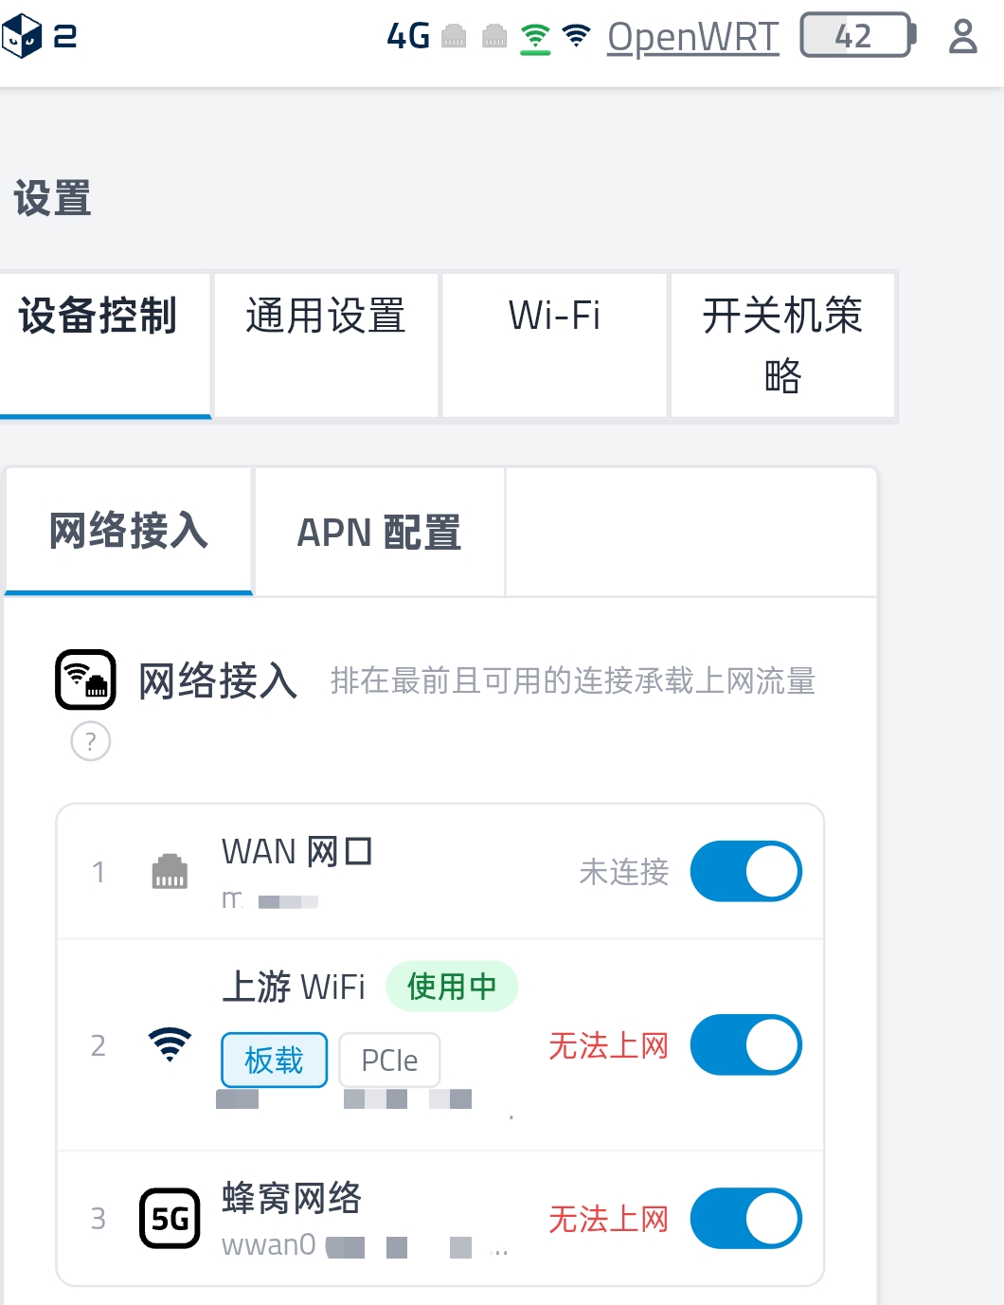This screenshot has width=1004, height=1305.
Task: Select the PCIe WiFi option button
Action: click(x=389, y=1060)
